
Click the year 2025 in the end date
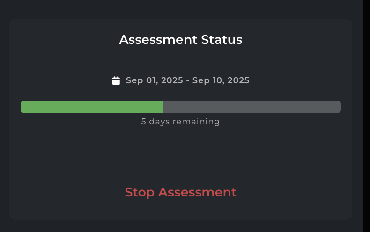pyautogui.click(x=238, y=80)
